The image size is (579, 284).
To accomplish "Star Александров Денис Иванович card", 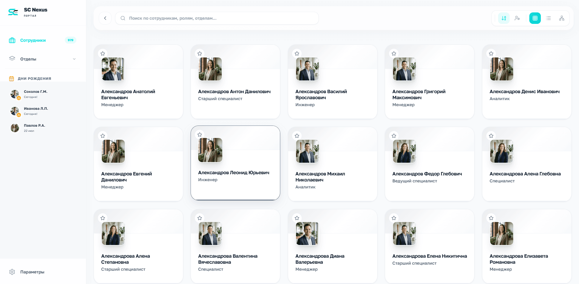I will 491,54.
